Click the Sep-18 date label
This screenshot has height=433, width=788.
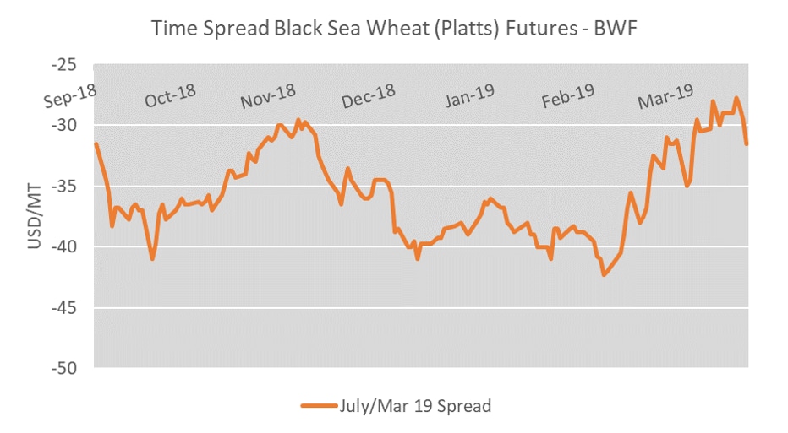click(70, 98)
